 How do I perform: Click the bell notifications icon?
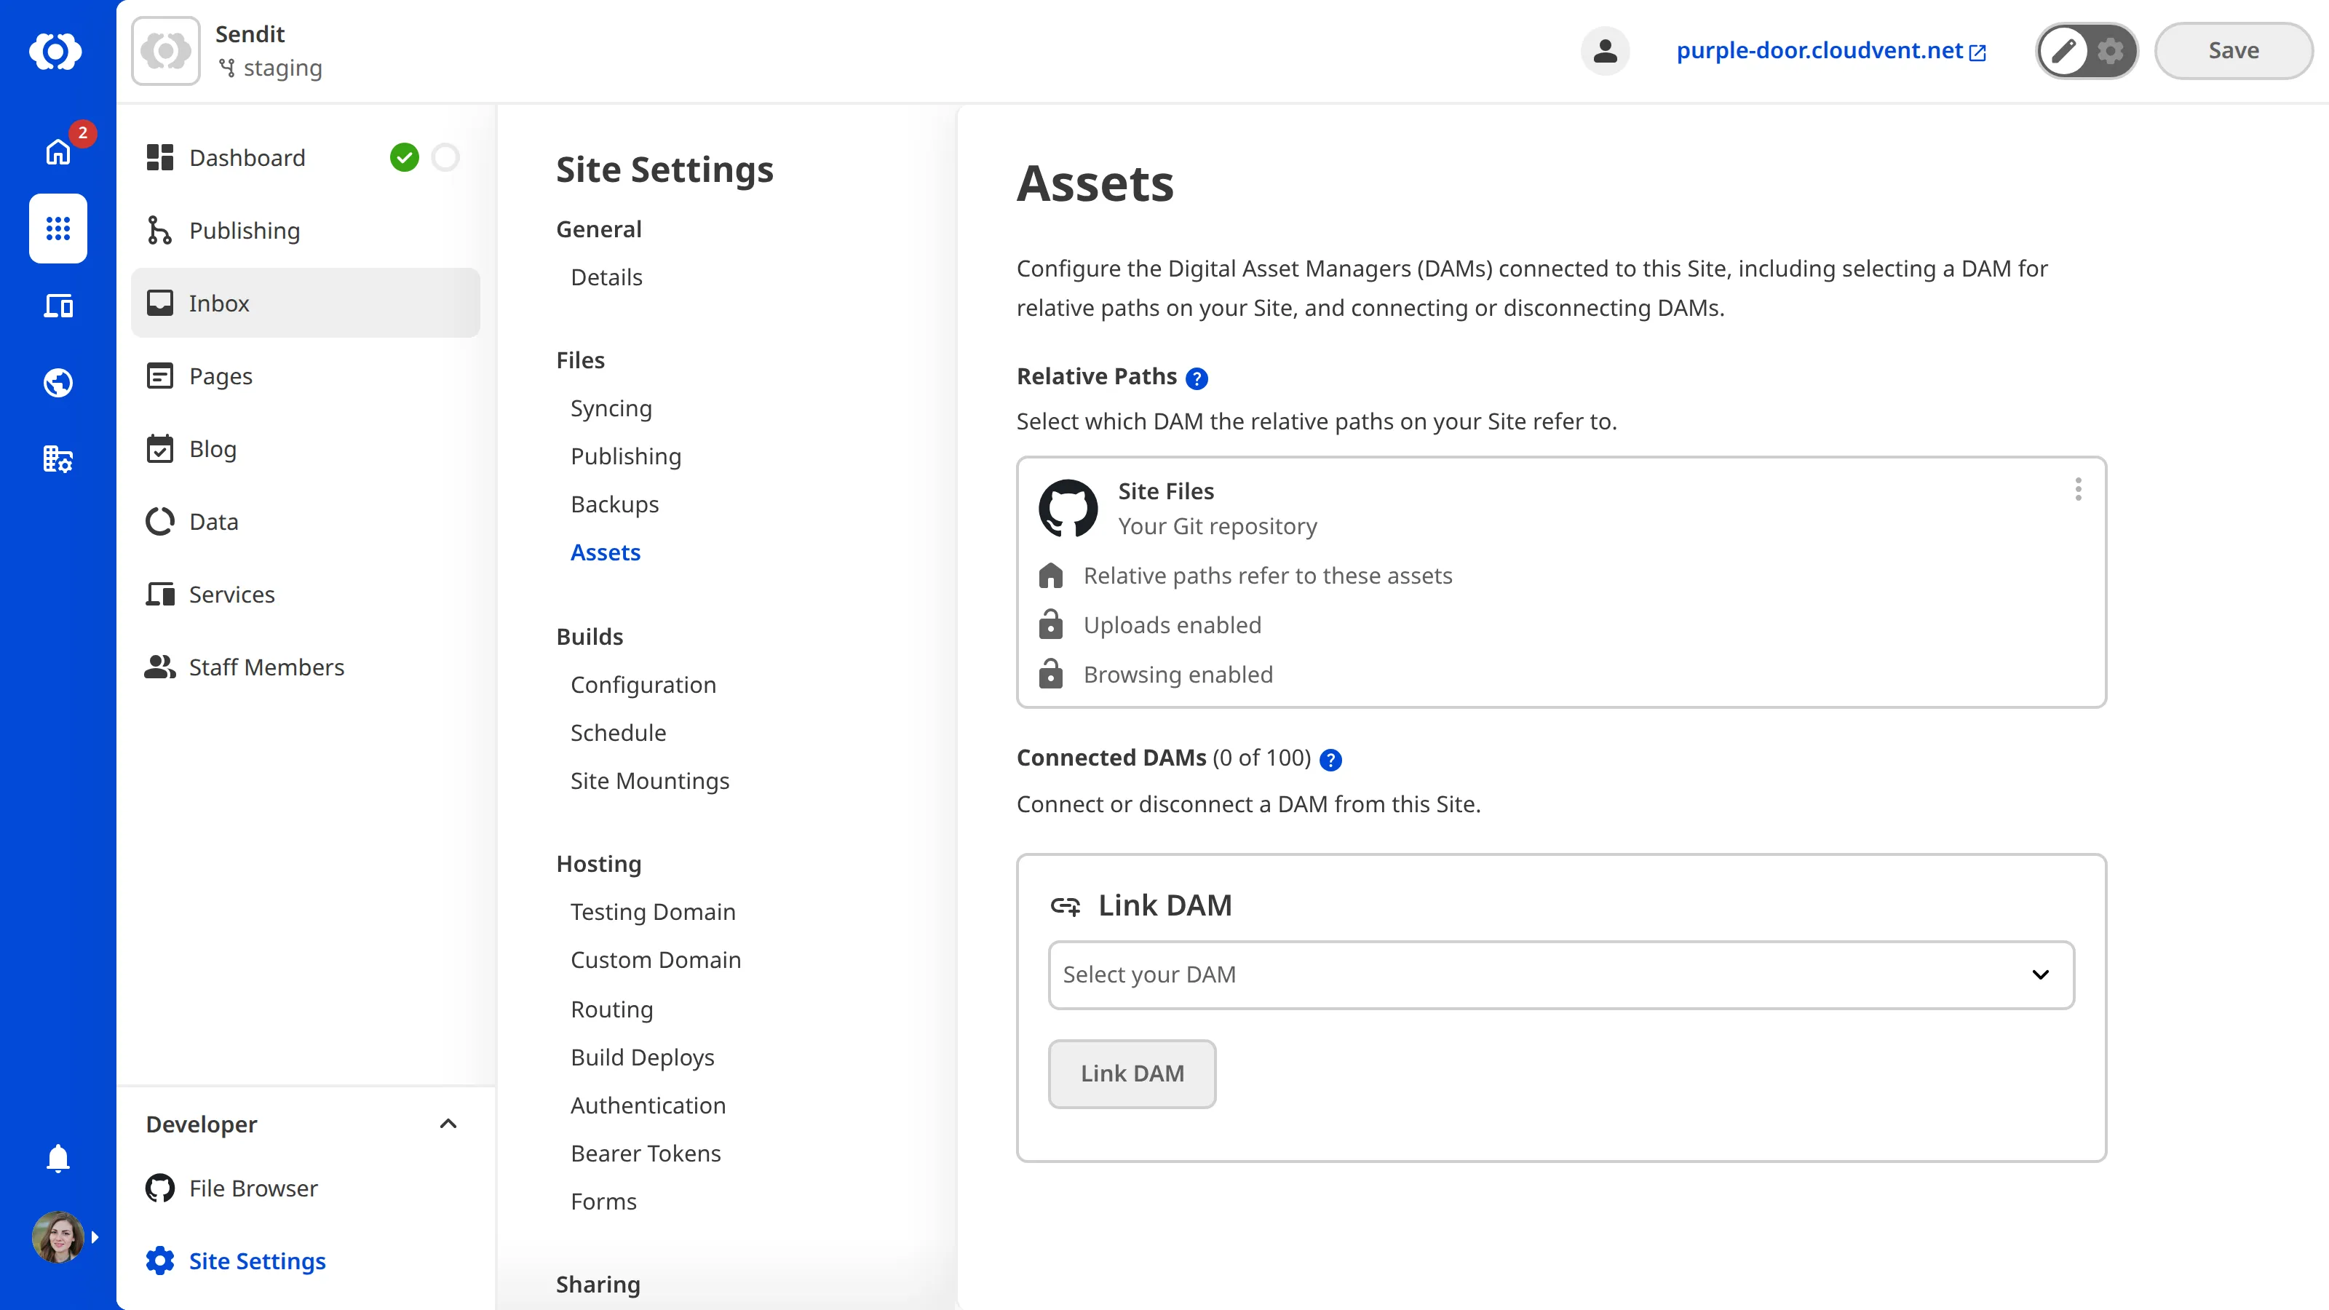[57, 1158]
